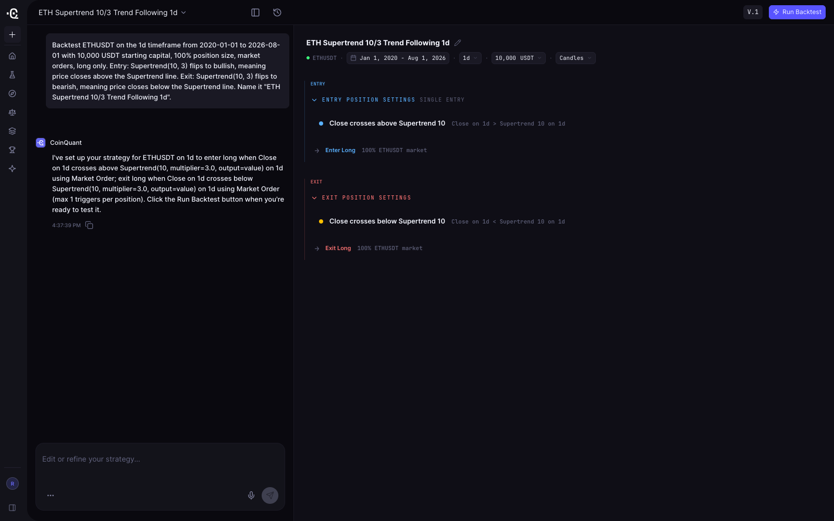This screenshot has height=521, width=834.
Task: Toggle the chat panel layout icon
Action: coord(255,13)
